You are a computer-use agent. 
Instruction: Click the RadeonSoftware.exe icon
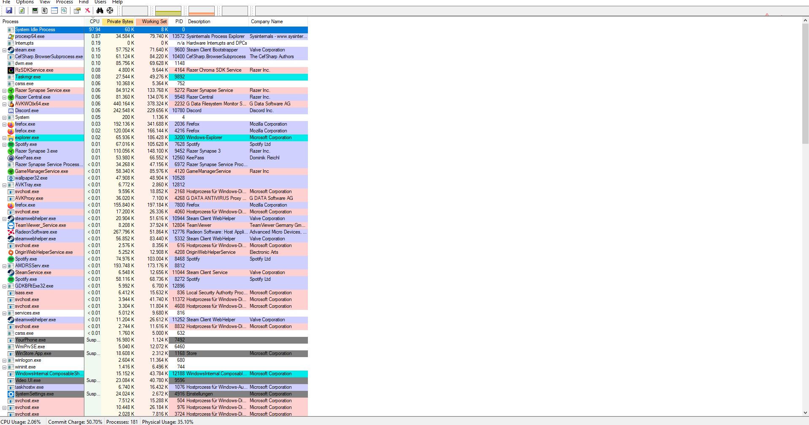coord(11,232)
